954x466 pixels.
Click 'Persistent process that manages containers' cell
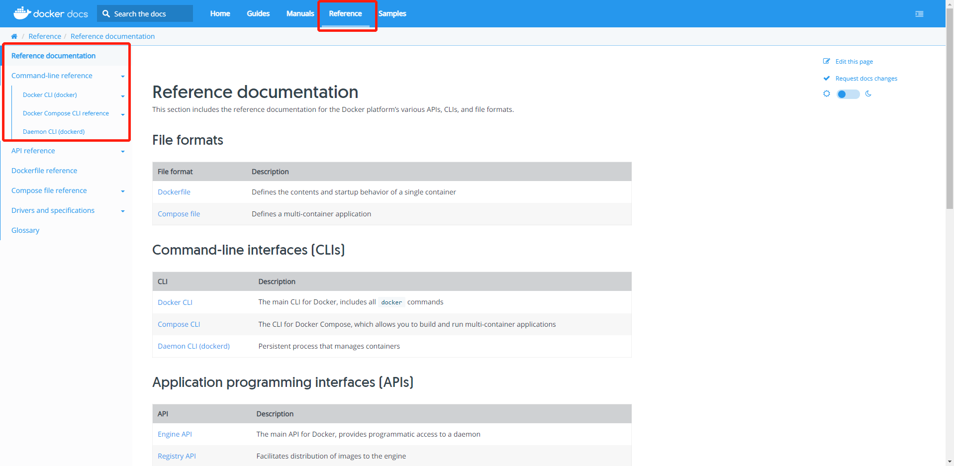(x=329, y=346)
